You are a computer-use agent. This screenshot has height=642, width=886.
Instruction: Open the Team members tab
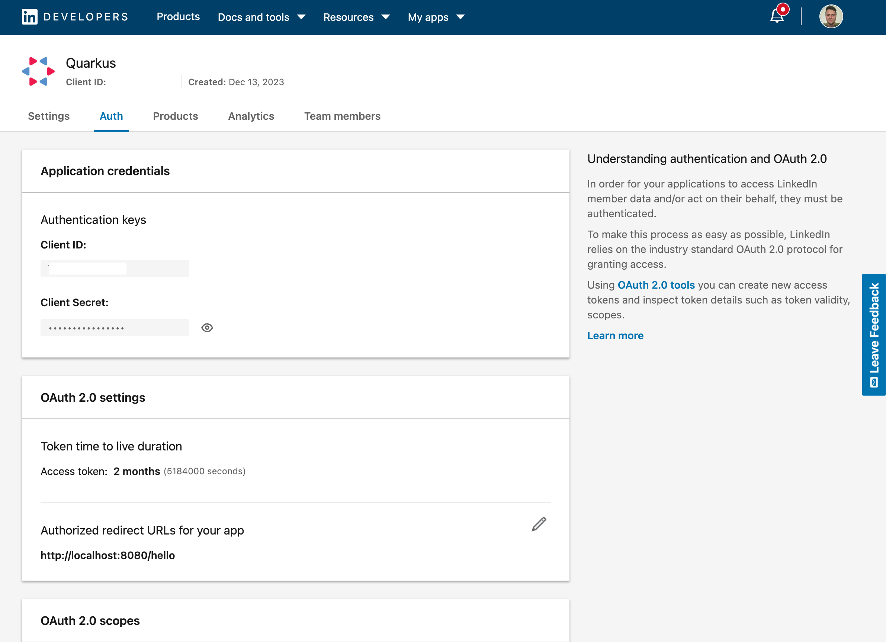pos(342,116)
